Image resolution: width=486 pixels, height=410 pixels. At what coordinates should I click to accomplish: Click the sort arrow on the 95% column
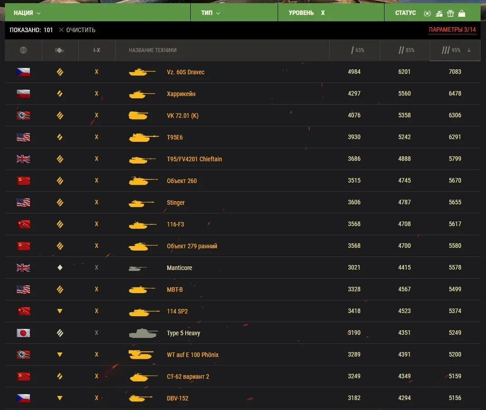pyautogui.click(x=469, y=50)
